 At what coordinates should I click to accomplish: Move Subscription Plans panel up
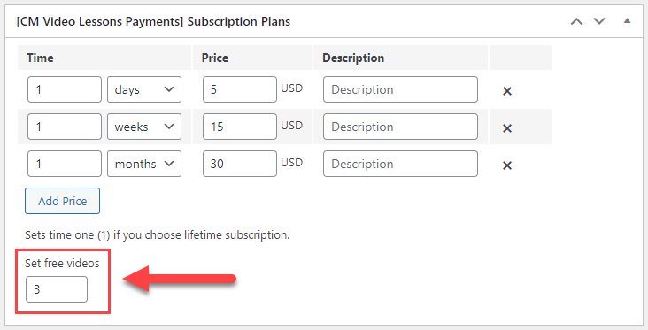click(x=576, y=21)
